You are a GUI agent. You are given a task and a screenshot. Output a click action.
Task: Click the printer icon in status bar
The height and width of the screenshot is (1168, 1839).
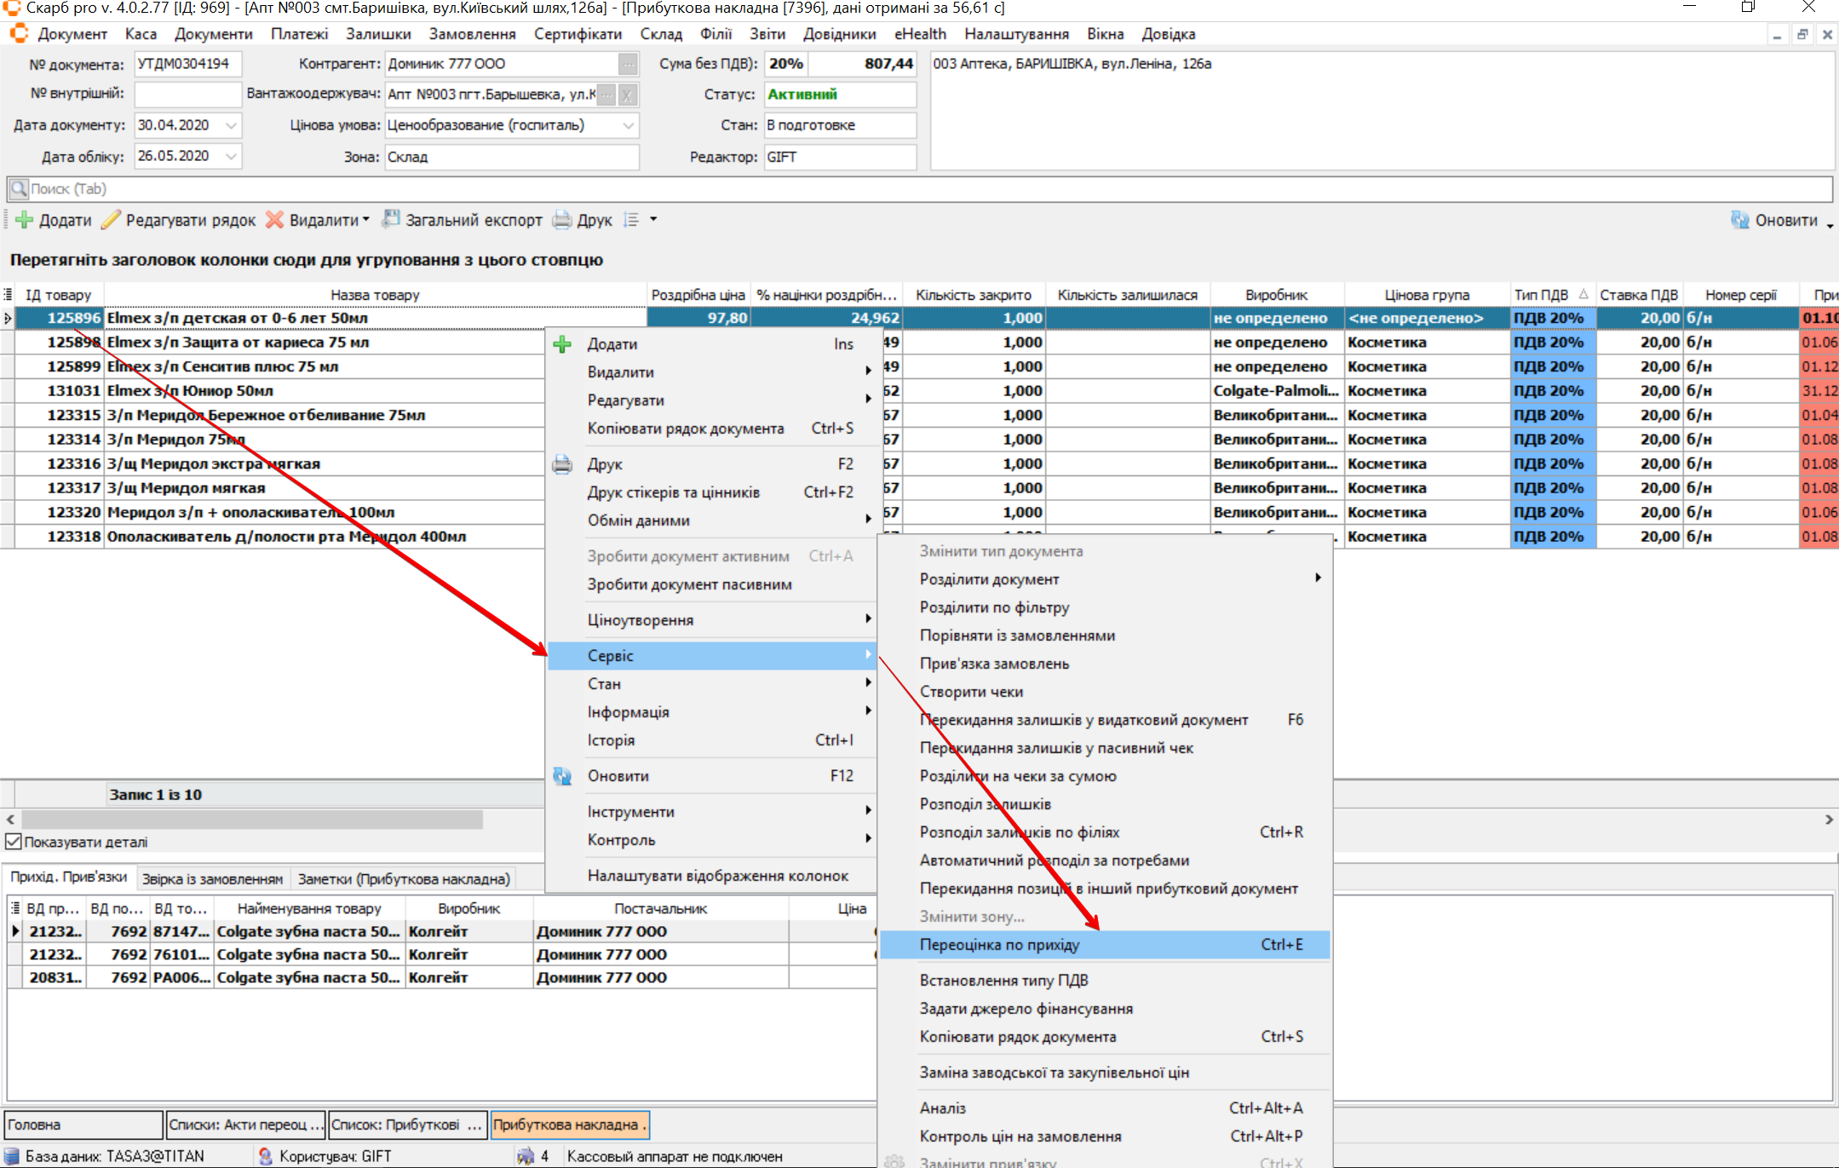pos(526,1156)
